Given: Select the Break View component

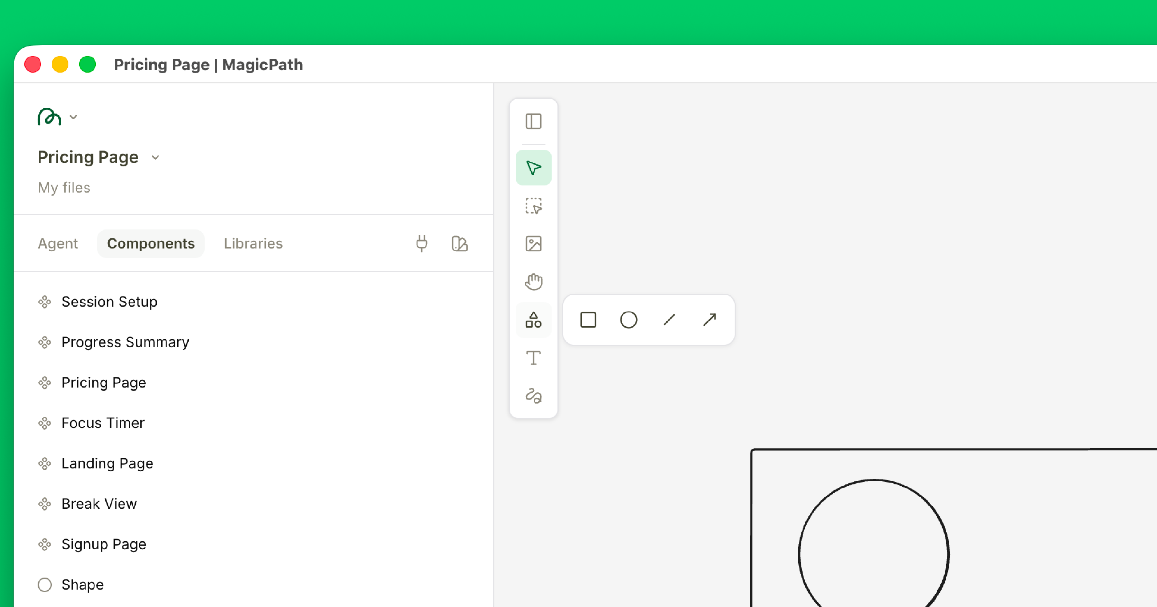Looking at the screenshot, I should click(x=254, y=504).
